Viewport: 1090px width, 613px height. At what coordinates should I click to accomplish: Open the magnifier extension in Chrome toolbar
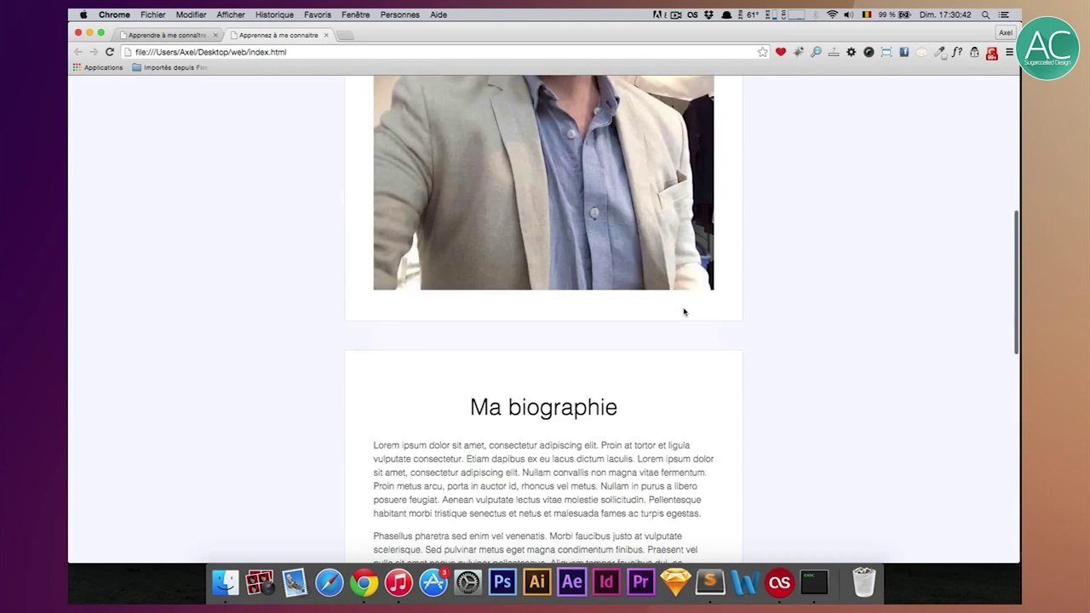[816, 52]
